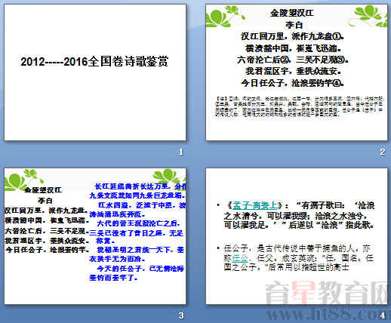This screenshot has width=391, height=323.
Task: Click the green leaf graphic at slide 2's top-right
Action: [370, 16]
